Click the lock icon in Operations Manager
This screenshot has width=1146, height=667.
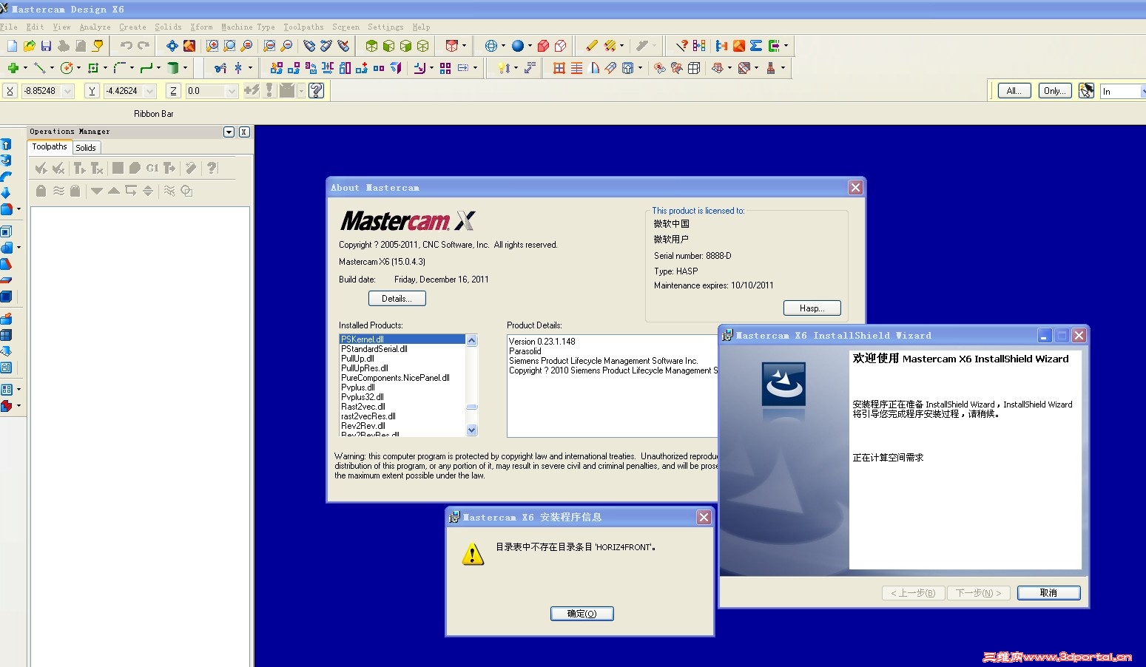41,191
